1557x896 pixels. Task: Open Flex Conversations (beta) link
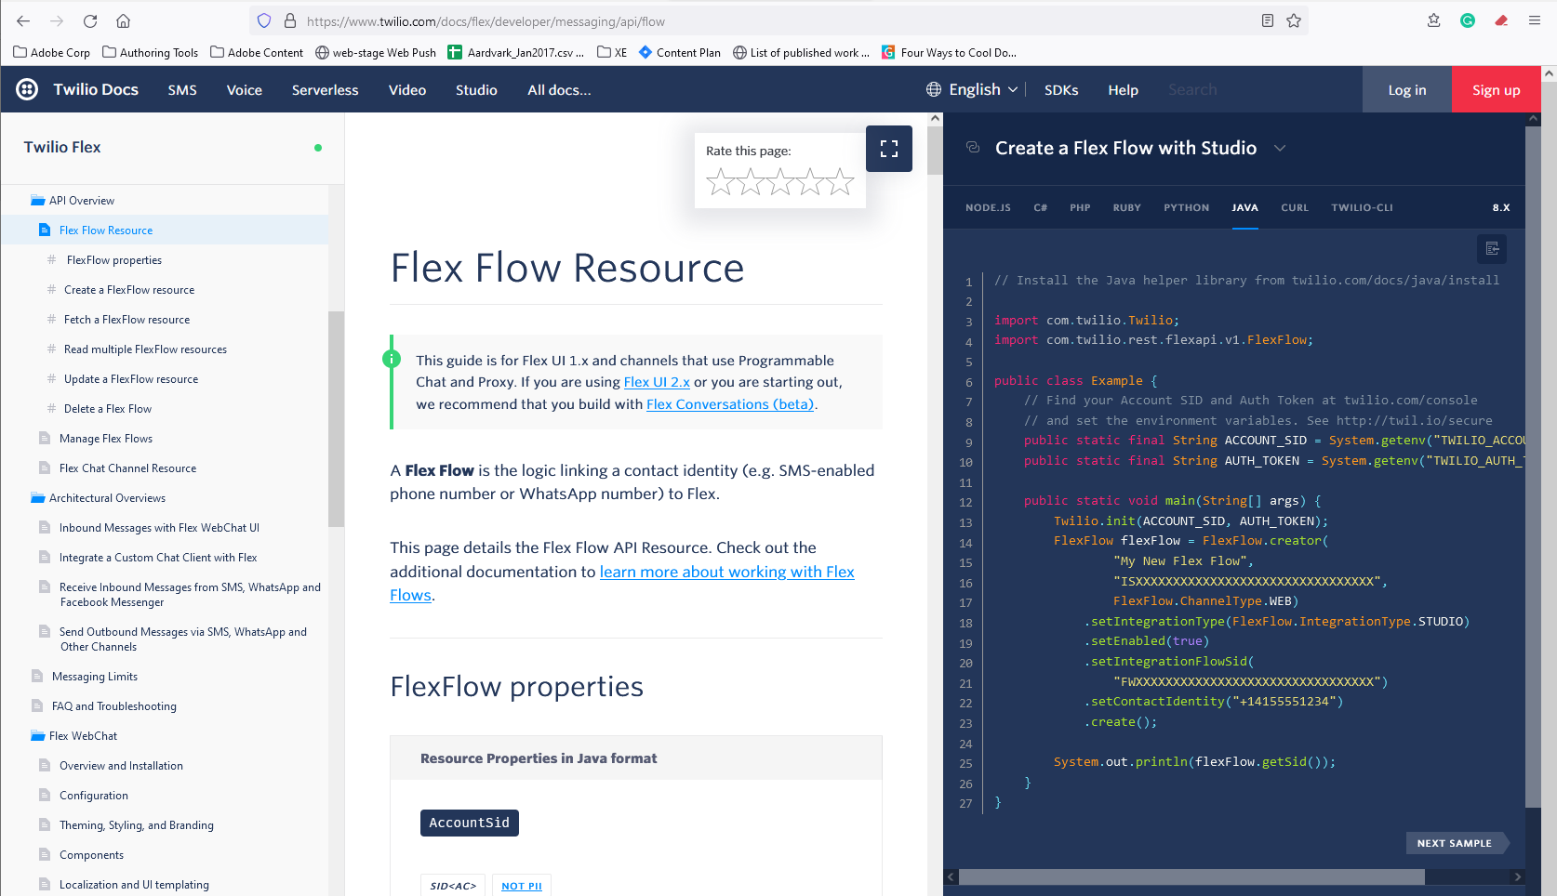click(x=731, y=404)
